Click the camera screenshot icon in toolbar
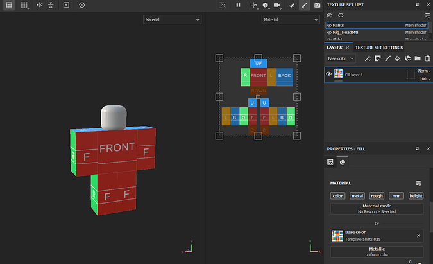This screenshot has height=264, width=433. (317, 5)
